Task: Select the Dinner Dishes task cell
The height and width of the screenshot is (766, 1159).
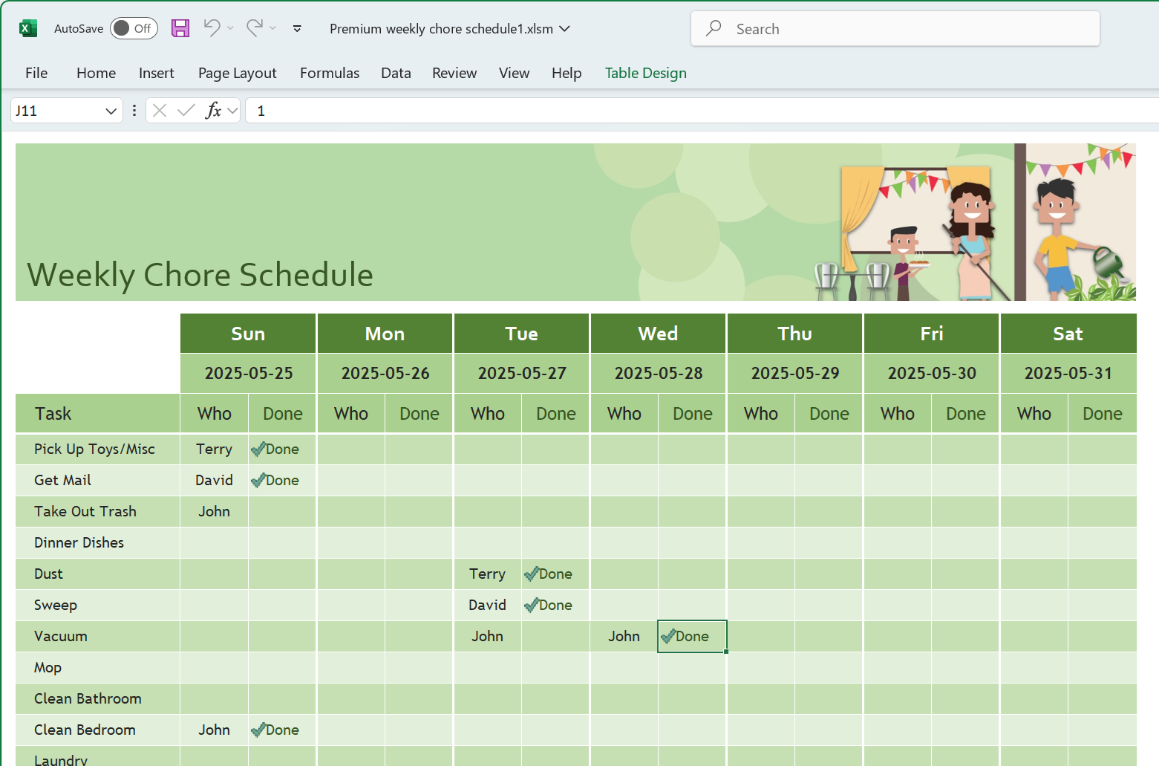Action: coord(97,542)
